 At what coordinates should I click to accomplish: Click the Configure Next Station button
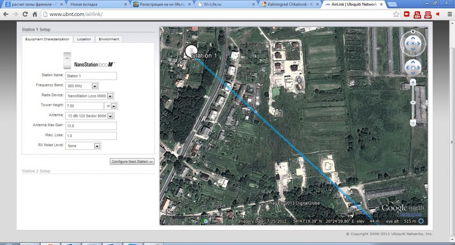(132, 162)
